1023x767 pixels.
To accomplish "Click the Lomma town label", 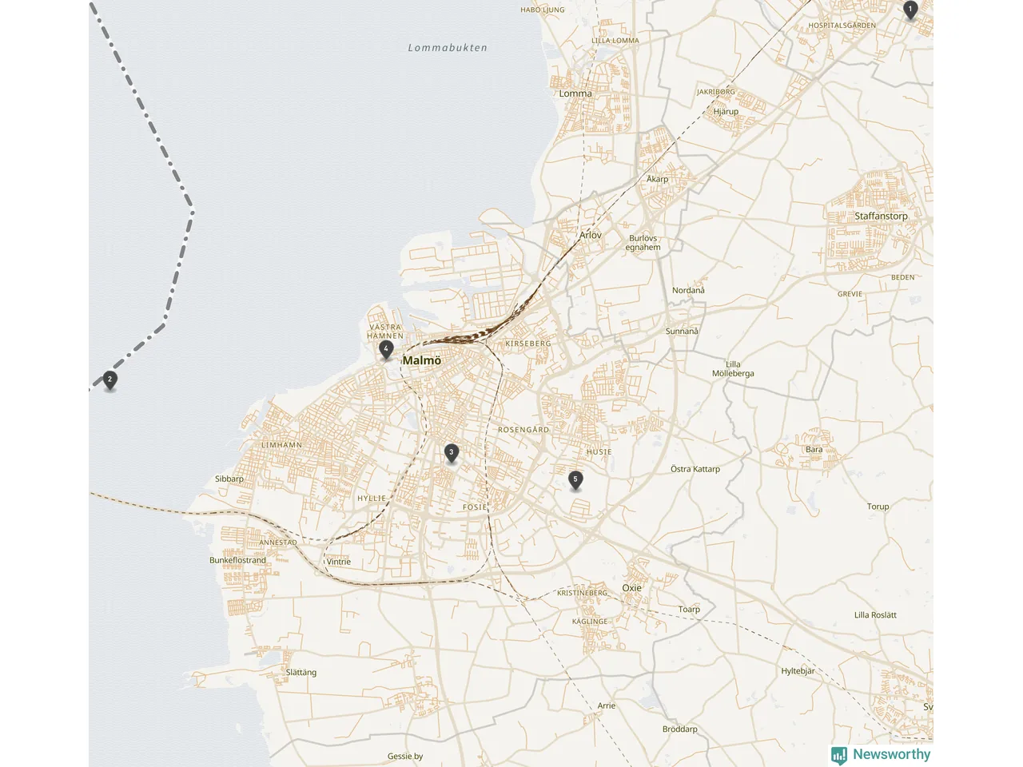I will pos(575,93).
